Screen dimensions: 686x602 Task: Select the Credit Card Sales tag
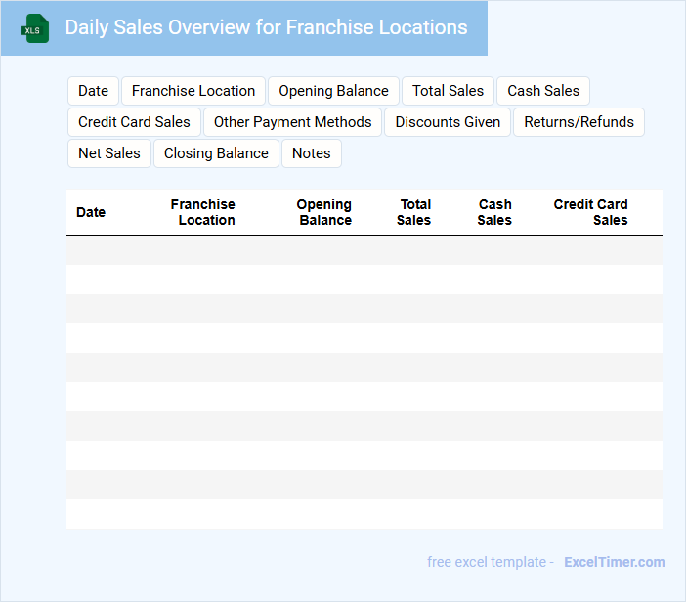(x=134, y=122)
